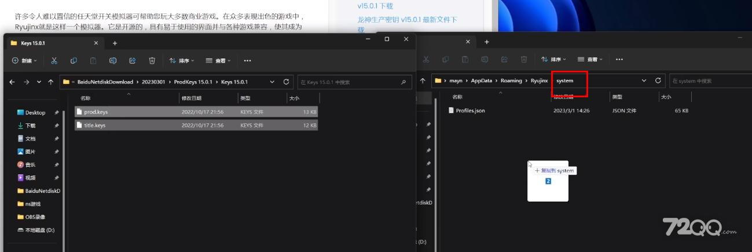Sort by 类型 column in Keys window
The height and width of the screenshot is (252, 752).
(x=245, y=98)
